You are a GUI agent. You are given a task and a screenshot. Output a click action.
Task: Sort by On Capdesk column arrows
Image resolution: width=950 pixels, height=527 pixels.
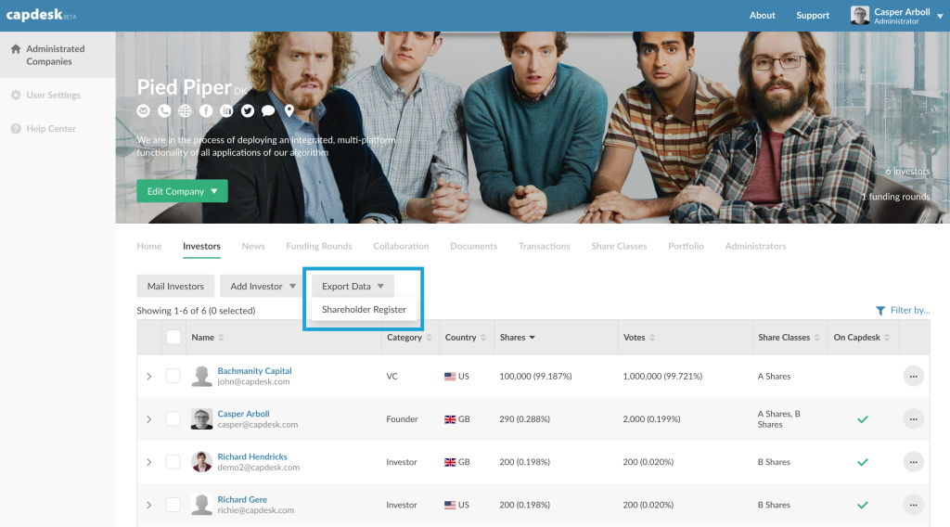(x=887, y=338)
